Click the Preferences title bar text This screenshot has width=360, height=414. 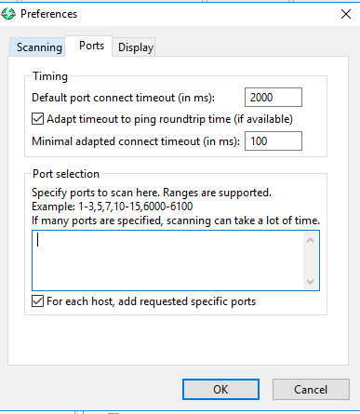[x=48, y=14]
